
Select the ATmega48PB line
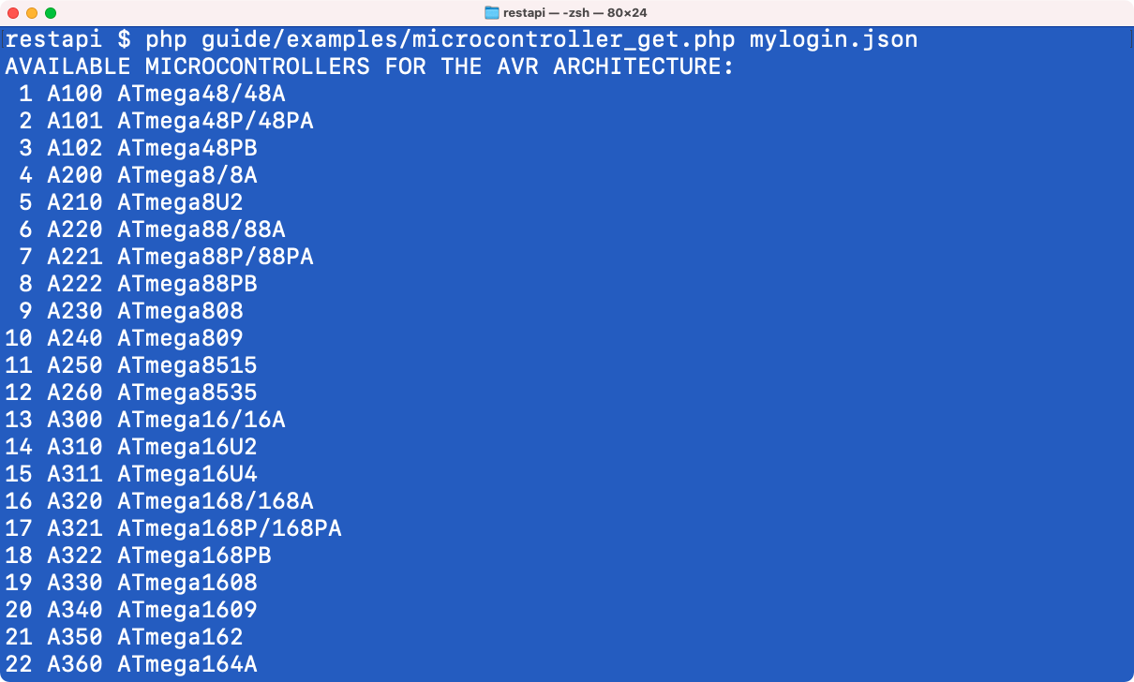click(187, 149)
